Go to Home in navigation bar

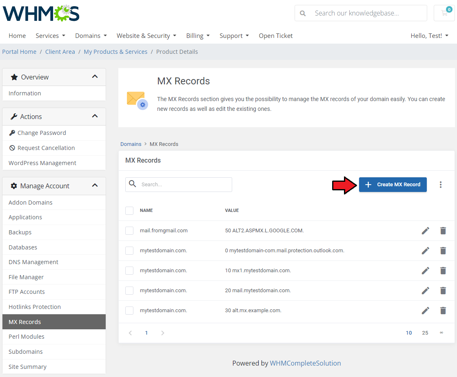point(17,36)
